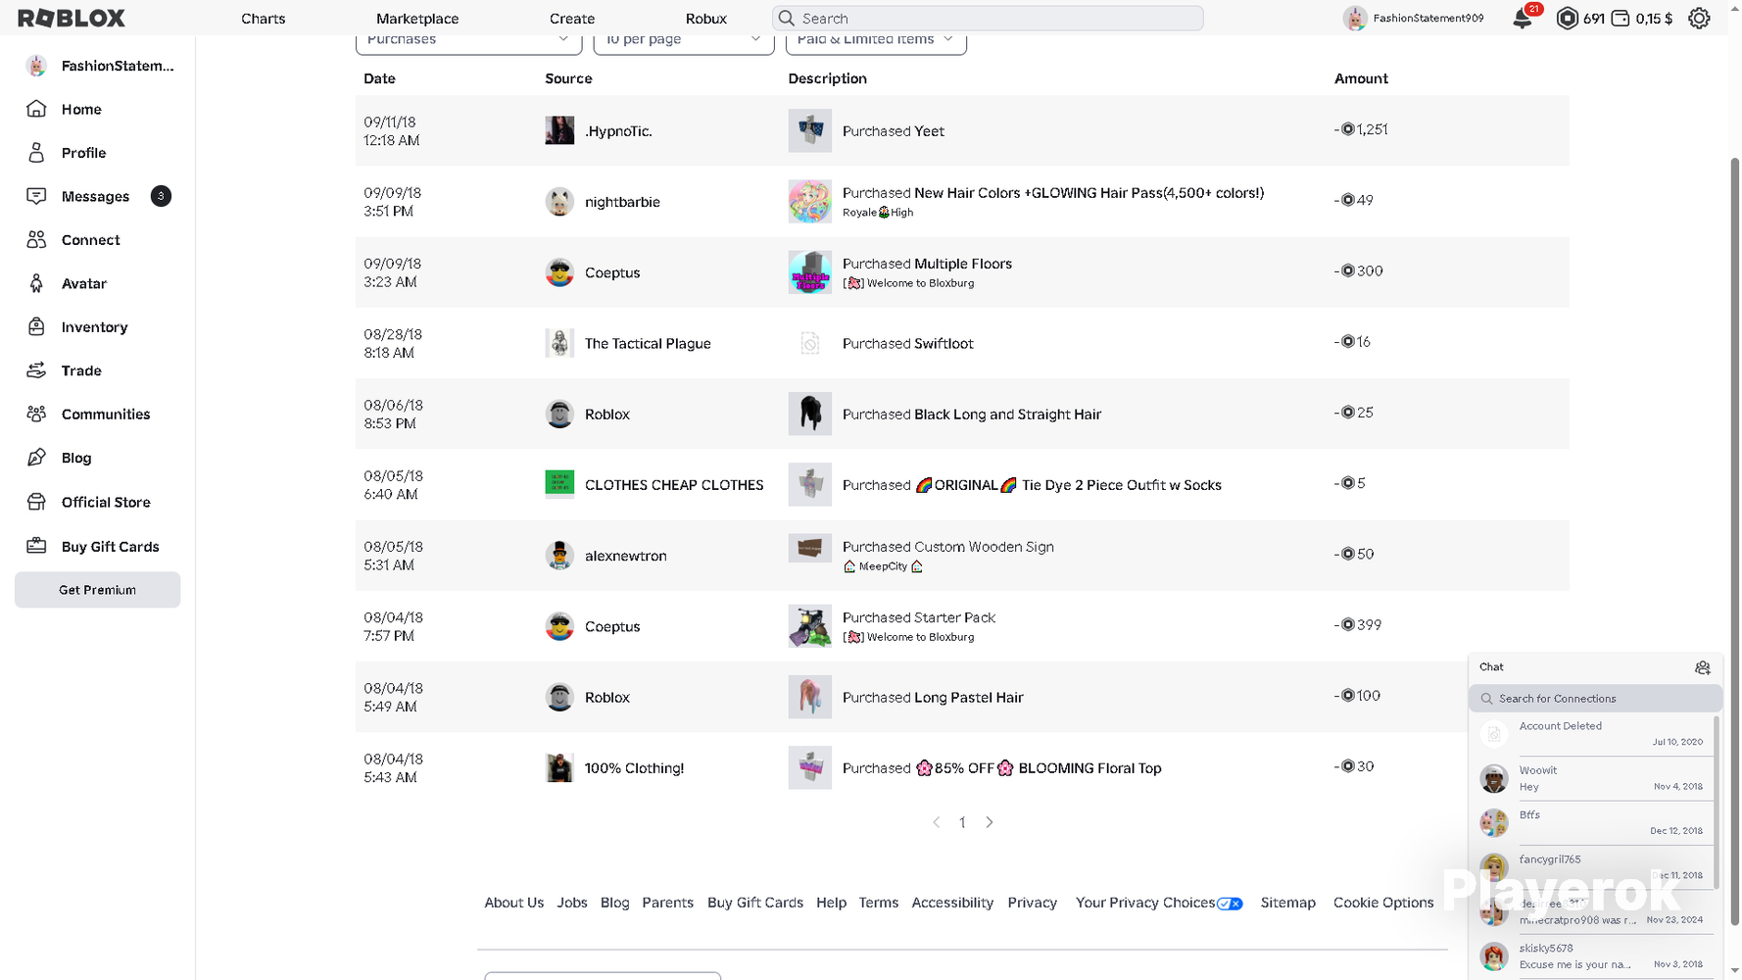Click the alexnewtron seller avatar
This screenshot has height=980, width=1742.
point(559,556)
